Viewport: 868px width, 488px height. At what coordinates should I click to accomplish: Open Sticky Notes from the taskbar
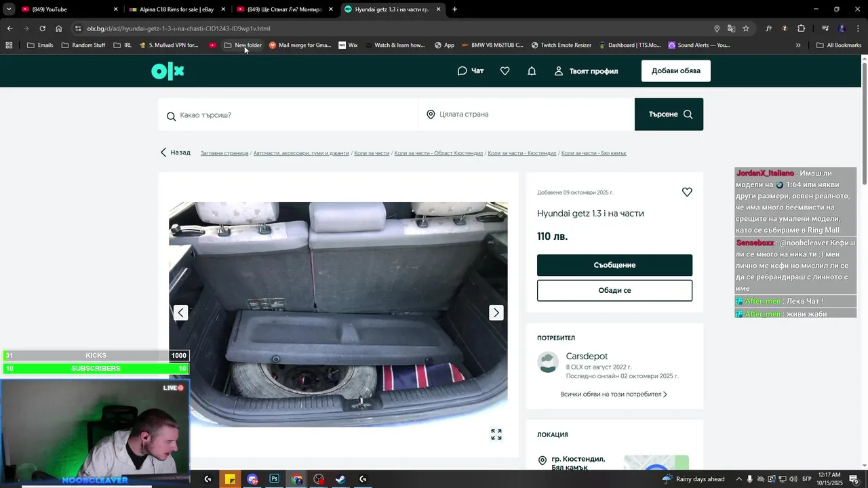point(230,479)
